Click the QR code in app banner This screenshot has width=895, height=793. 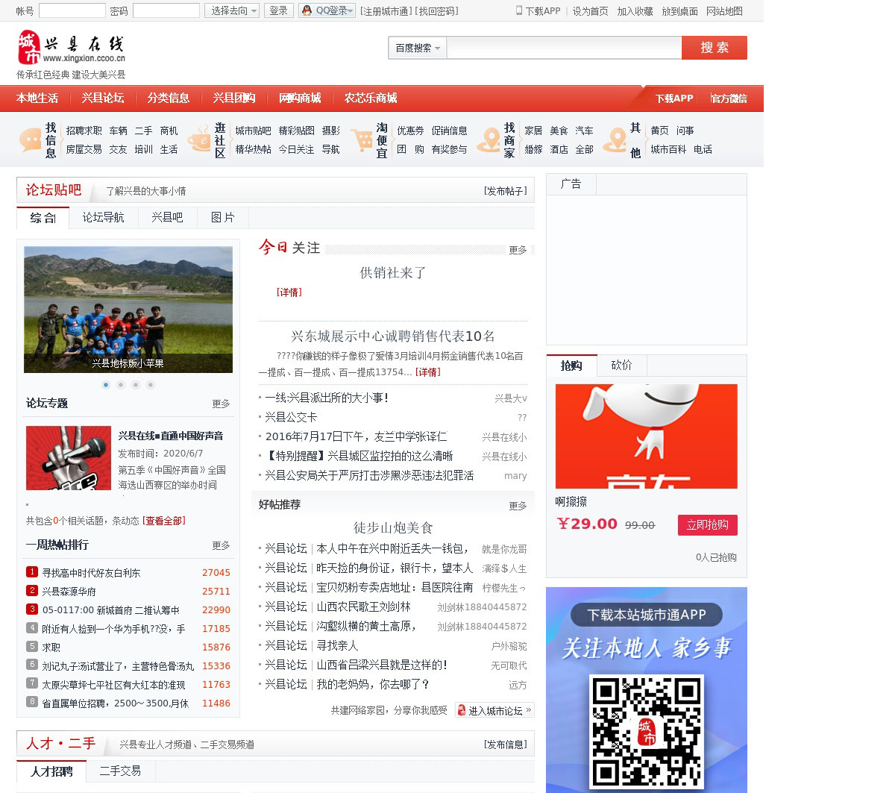coord(647,731)
